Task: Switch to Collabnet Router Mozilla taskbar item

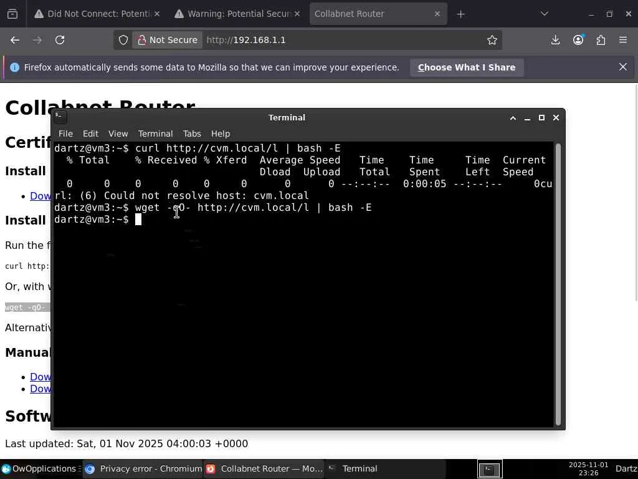Action: coord(264,469)
